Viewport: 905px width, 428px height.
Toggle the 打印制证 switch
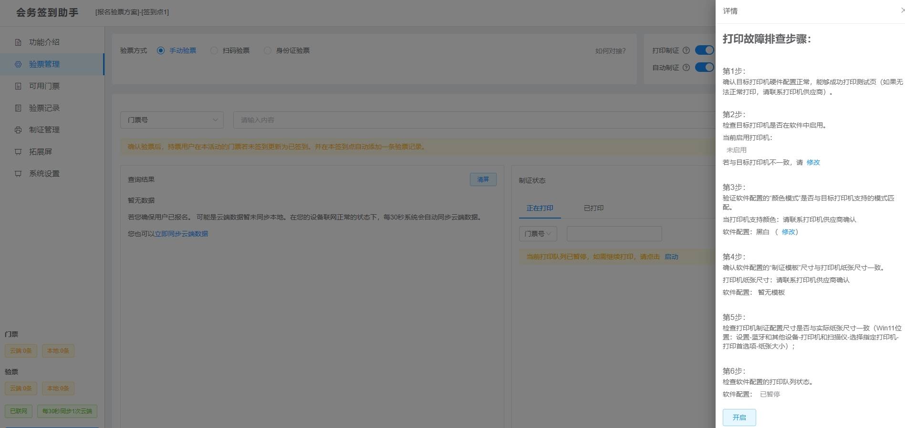tap(704, 50)
